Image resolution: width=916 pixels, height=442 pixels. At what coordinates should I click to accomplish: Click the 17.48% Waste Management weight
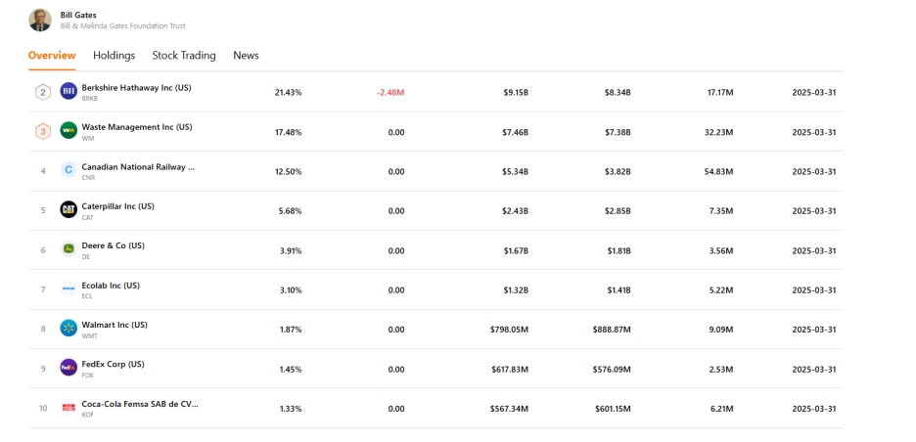coord(288,132)
